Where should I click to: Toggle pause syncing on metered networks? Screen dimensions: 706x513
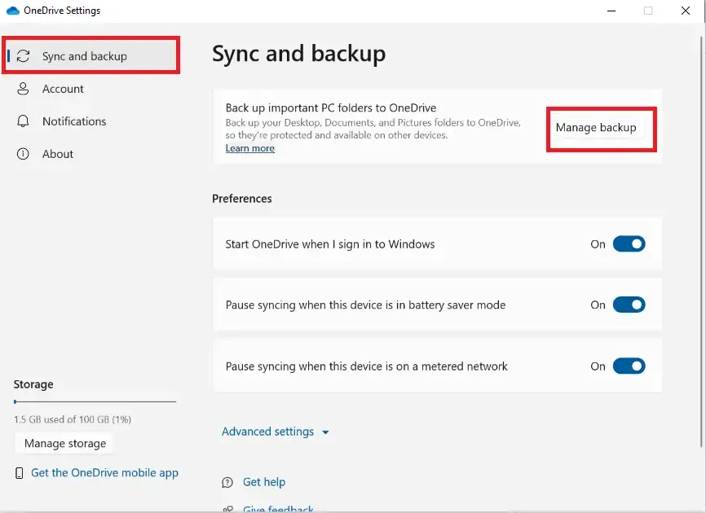tap(629, 366)
